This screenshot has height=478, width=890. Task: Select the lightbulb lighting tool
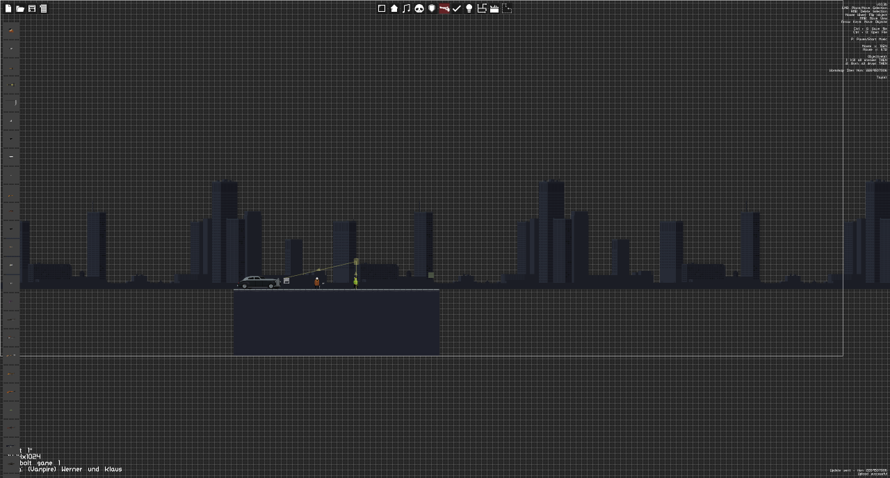pos(469,8)
